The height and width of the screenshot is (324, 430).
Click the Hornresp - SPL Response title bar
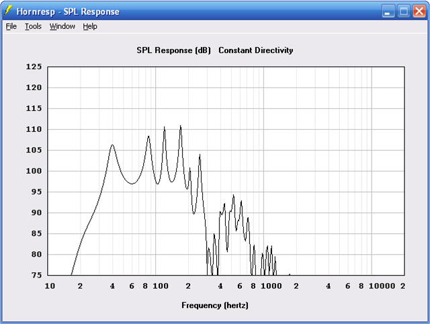click(215, 11)
